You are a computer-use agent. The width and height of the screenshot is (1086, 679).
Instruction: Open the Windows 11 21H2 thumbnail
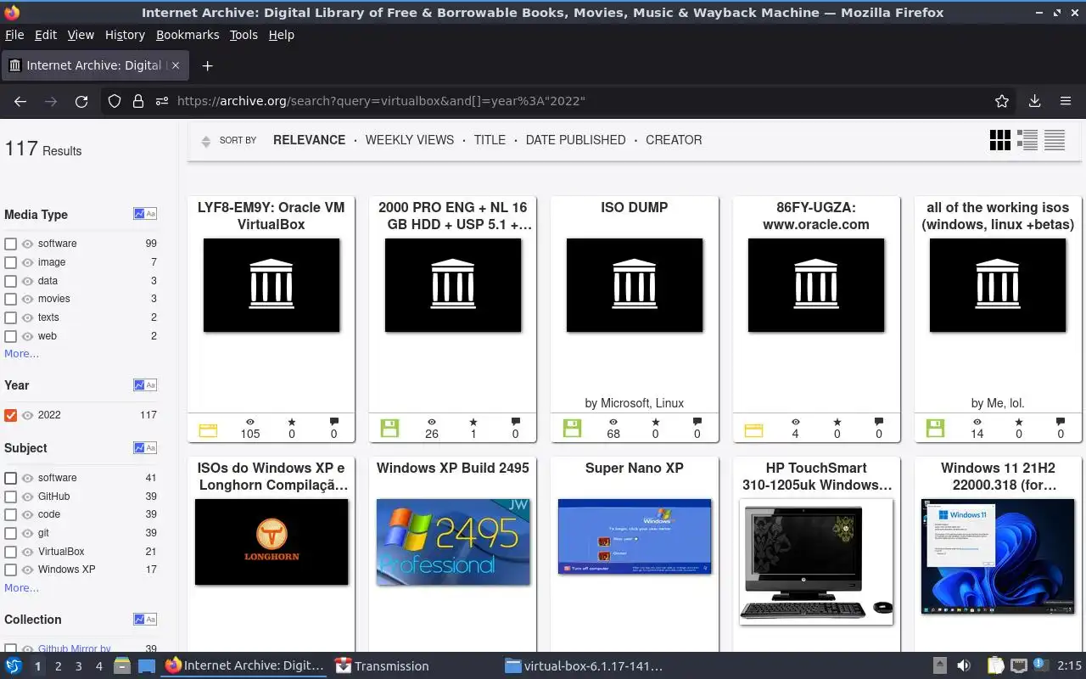pos(998,557)
